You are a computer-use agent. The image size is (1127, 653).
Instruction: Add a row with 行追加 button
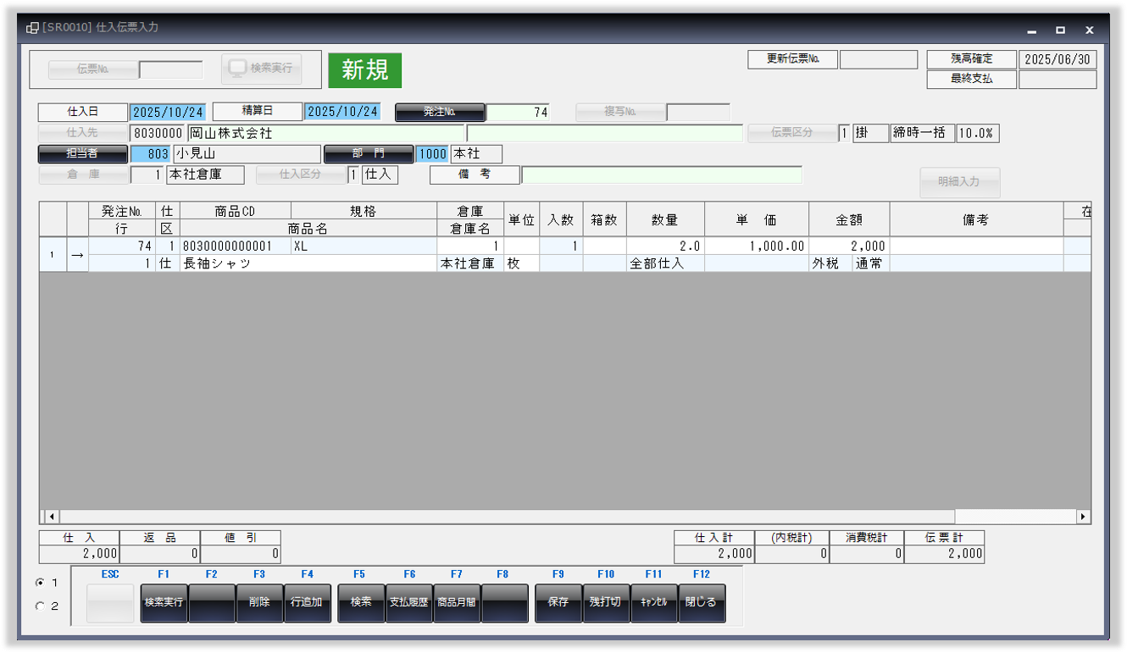[x=307, y=603]
